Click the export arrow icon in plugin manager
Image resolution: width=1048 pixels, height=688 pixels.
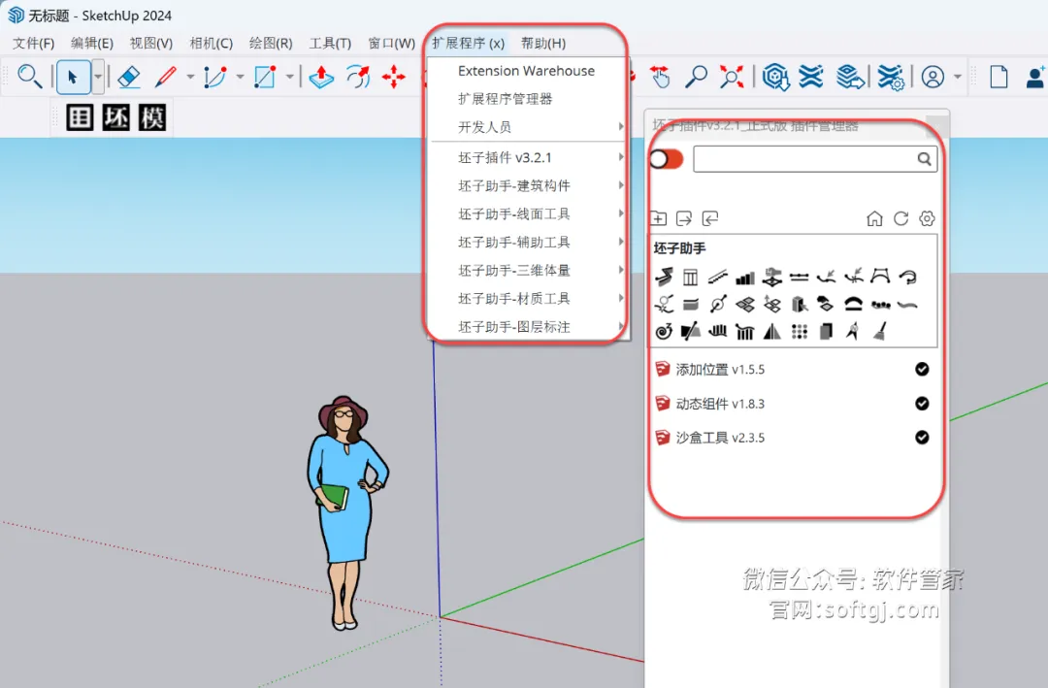click(x=684, y=218)
